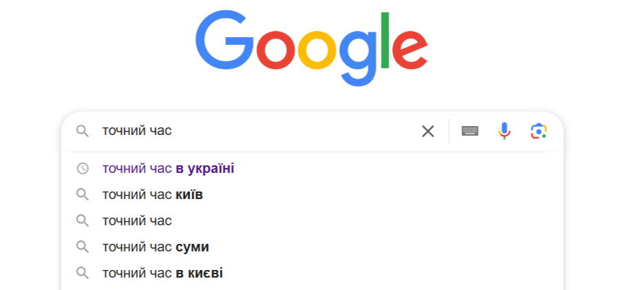This screenshot has height=290, width=632.
Task: Click the magnifier icon inside the search box
Action: coord(83,131)
